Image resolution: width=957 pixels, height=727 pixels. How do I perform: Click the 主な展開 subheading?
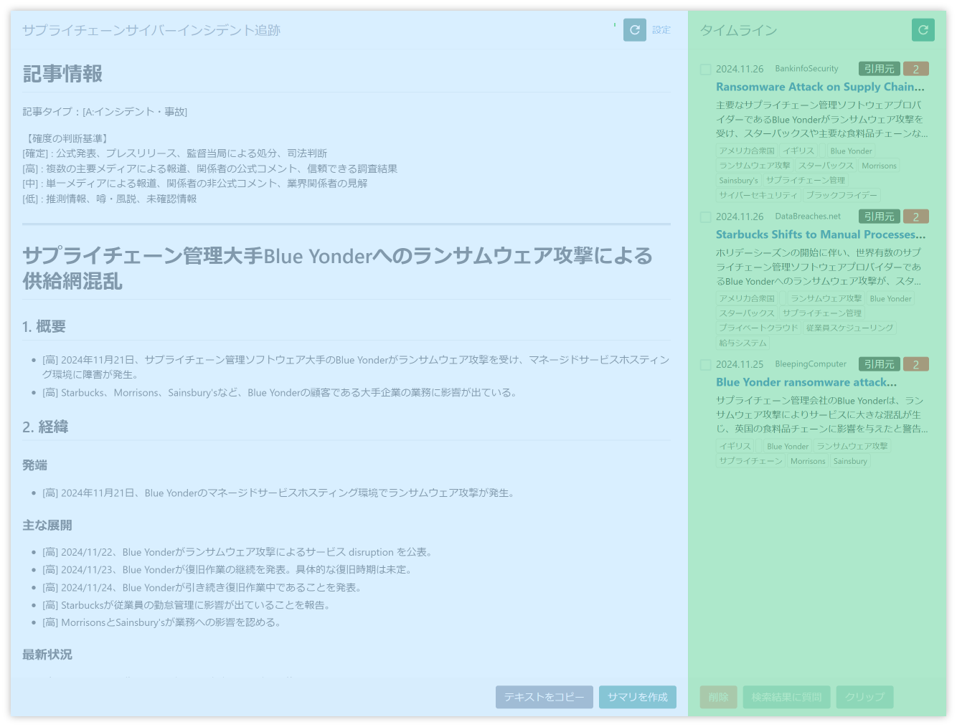47,526
